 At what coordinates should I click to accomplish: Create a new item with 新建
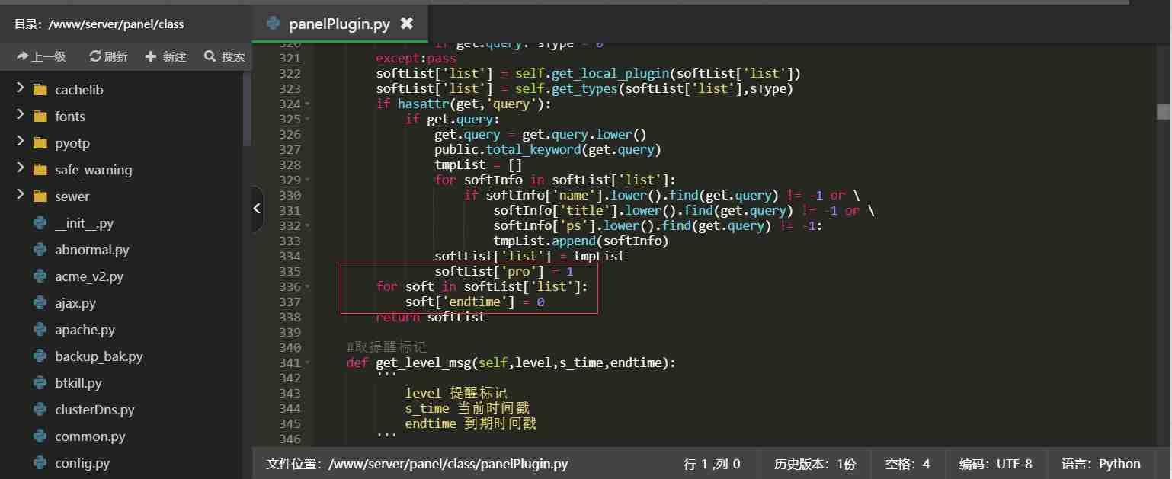pyautogui.click(x=165, y=56)
